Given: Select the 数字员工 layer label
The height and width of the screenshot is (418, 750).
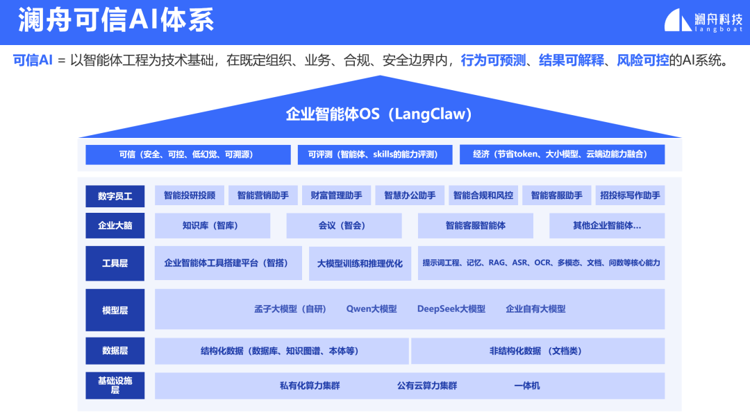Looking at the screenshot, I should pos(115,196).
